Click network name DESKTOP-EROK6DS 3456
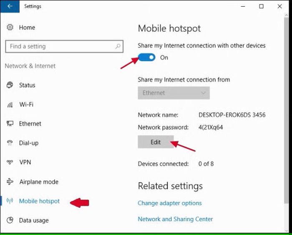 point(232,115)
